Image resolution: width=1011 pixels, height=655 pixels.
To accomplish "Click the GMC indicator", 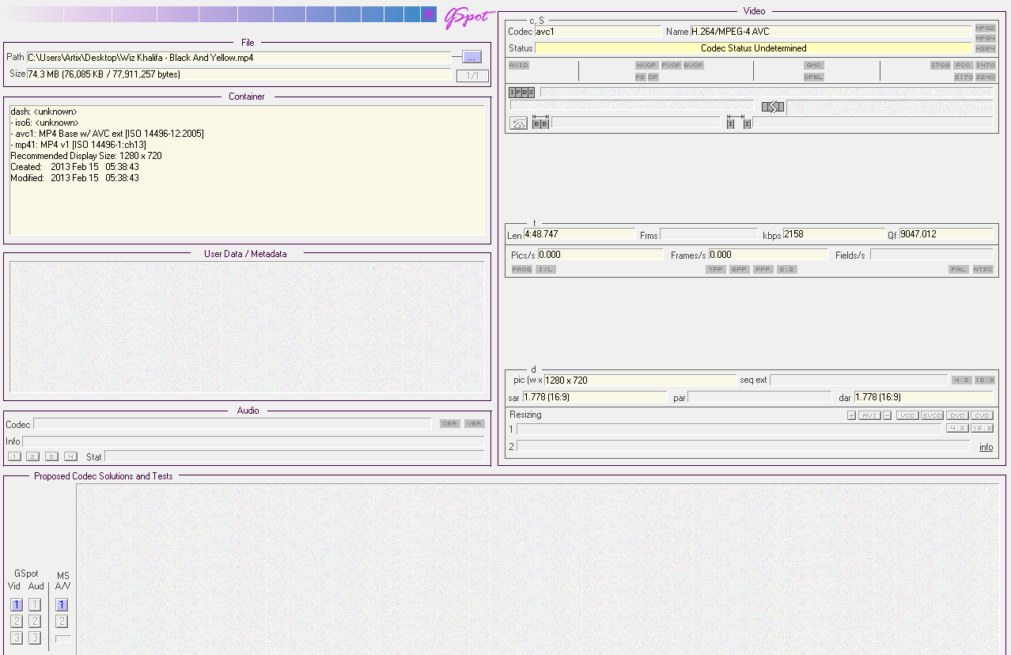I will pyautogui.click(x=814, y=65).
